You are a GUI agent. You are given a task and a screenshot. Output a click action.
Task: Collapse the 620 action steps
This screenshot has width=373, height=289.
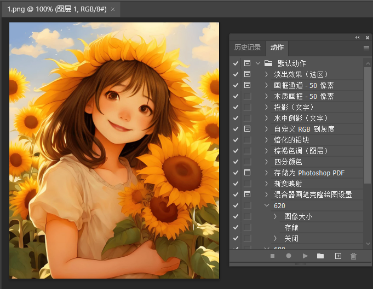click(x=267, y=205)
